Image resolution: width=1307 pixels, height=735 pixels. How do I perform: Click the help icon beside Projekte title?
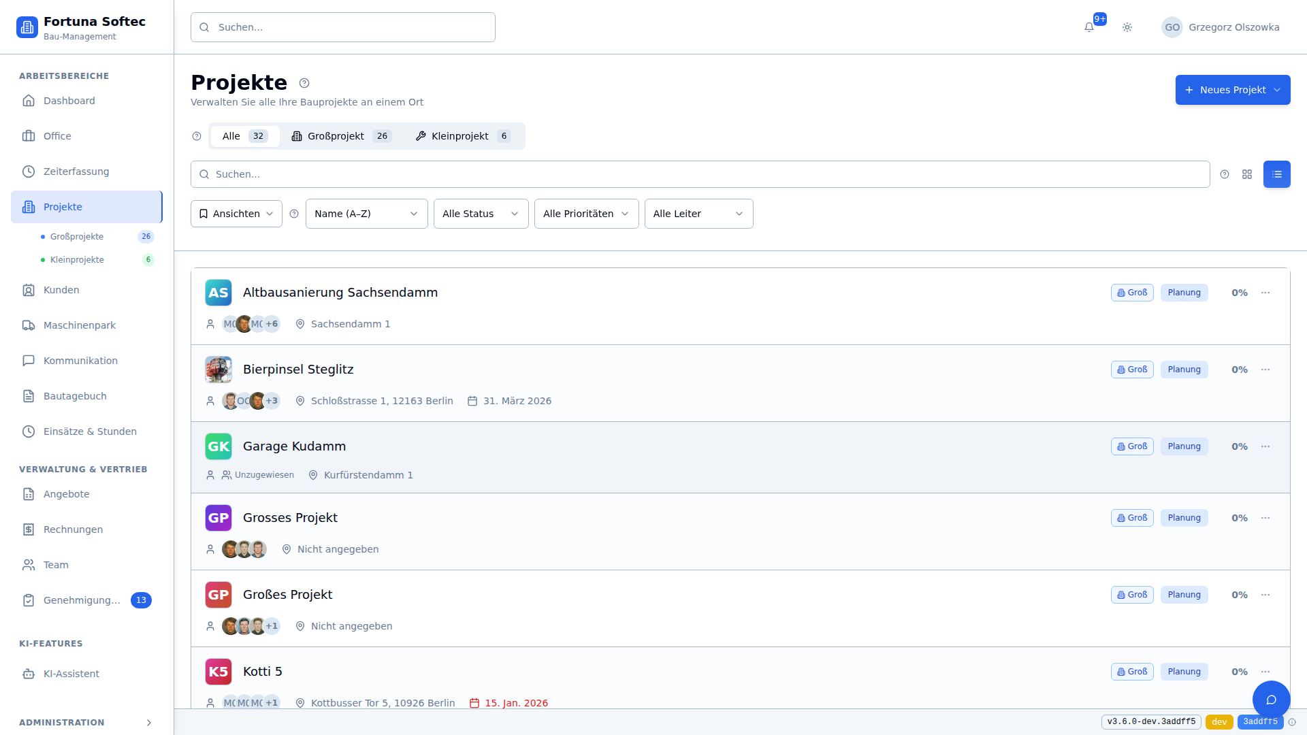304,83
